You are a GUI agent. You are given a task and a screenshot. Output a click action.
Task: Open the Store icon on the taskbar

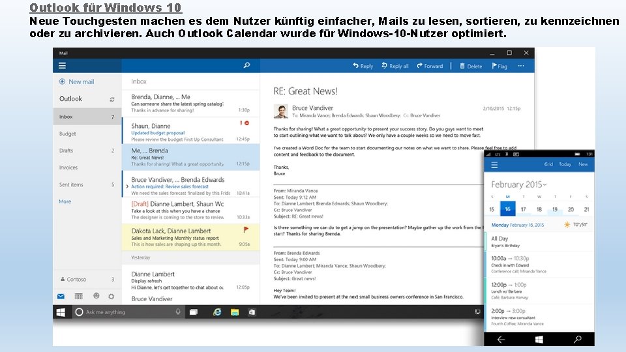tap(252, 312)
